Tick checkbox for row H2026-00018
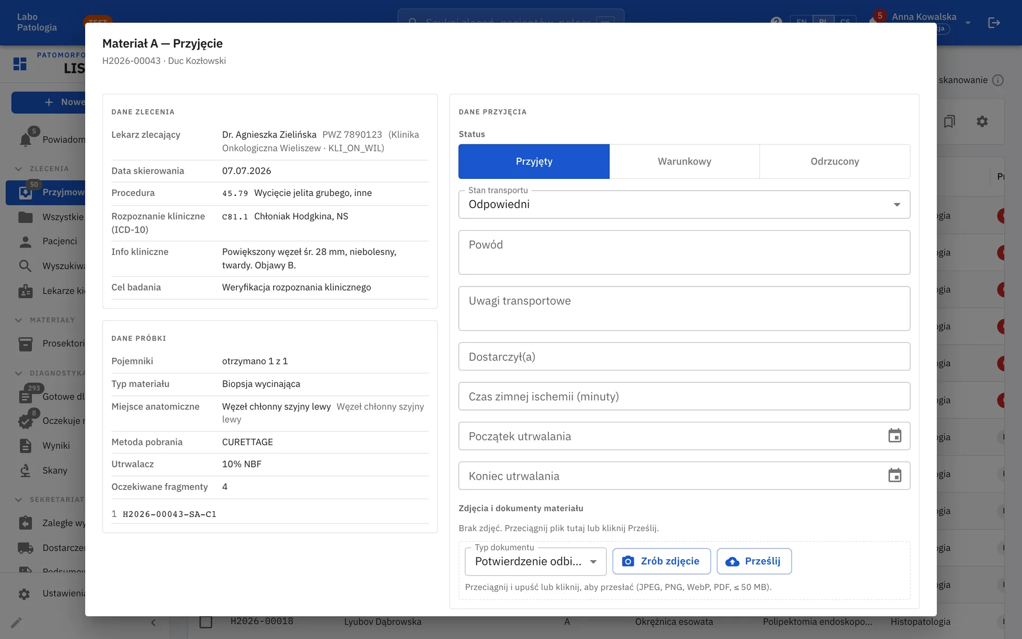 205,621
